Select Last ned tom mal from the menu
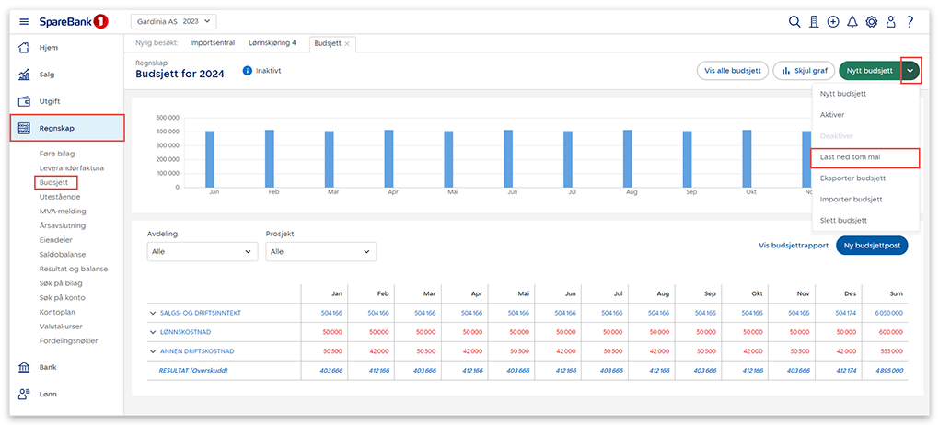Image resolution: width=939 pixels, height=425 pixels. point(864,157)
